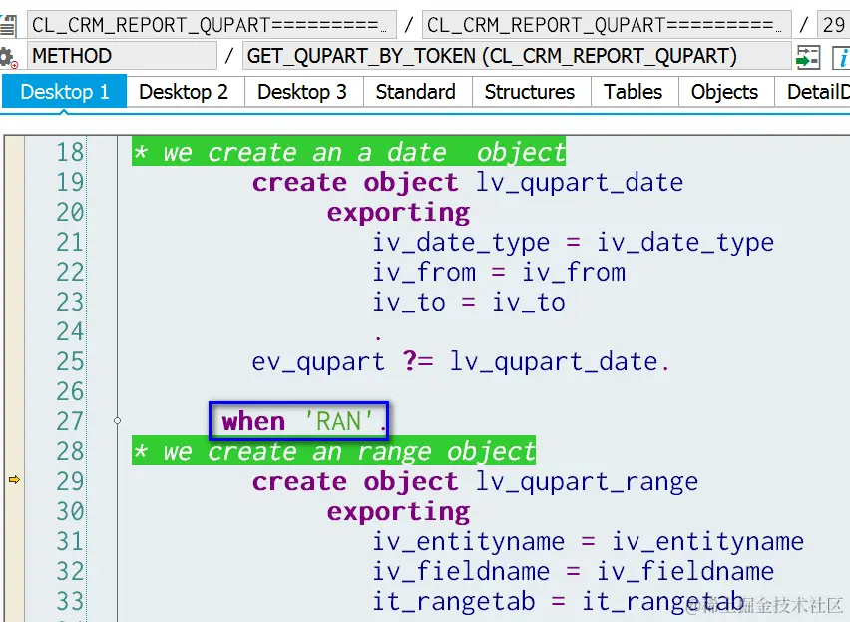Switch to the Tables tab
Image resolution: width=850 pixels, height=622 pixels.
tap(633, 91)
